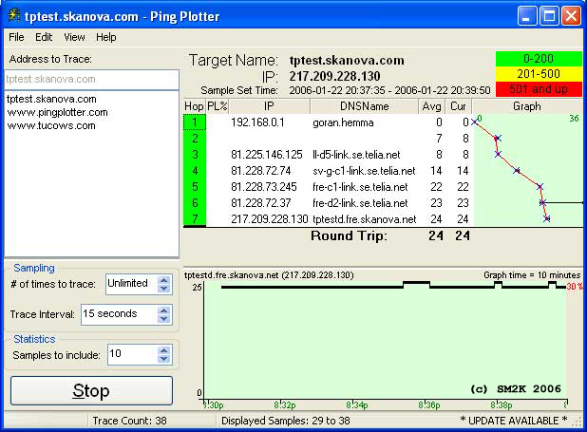Open the Help menu

[x=106, y=37]
